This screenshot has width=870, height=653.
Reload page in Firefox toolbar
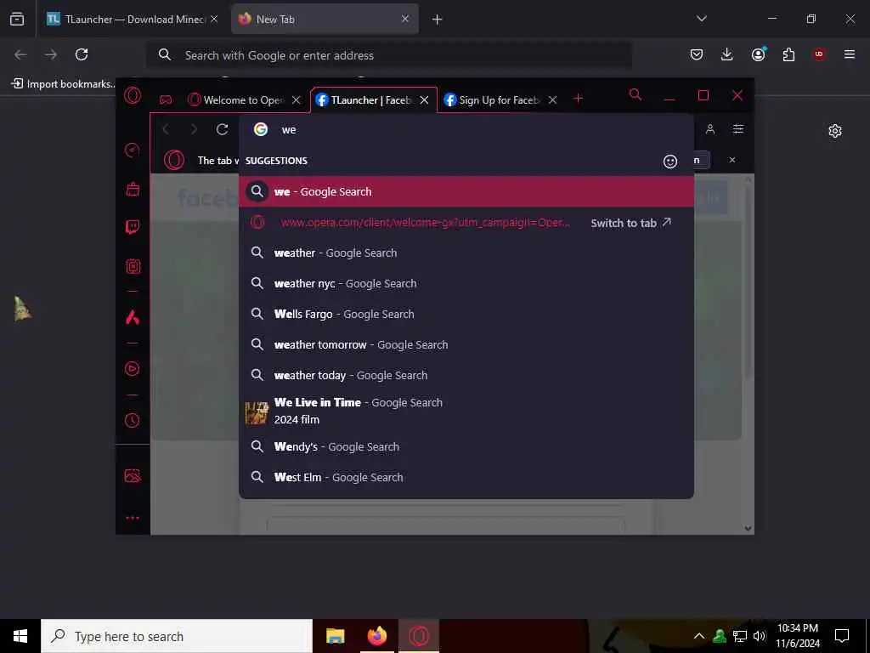tap(82, 54)
